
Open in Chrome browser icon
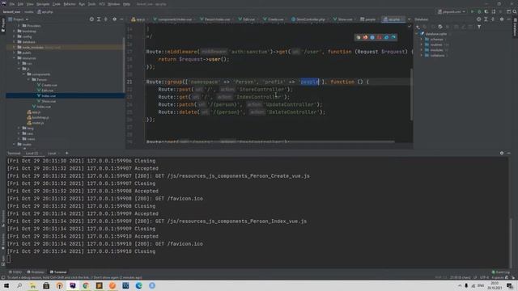358,37
